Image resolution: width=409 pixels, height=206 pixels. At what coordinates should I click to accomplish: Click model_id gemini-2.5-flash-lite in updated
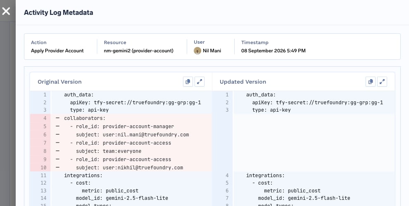304,198
